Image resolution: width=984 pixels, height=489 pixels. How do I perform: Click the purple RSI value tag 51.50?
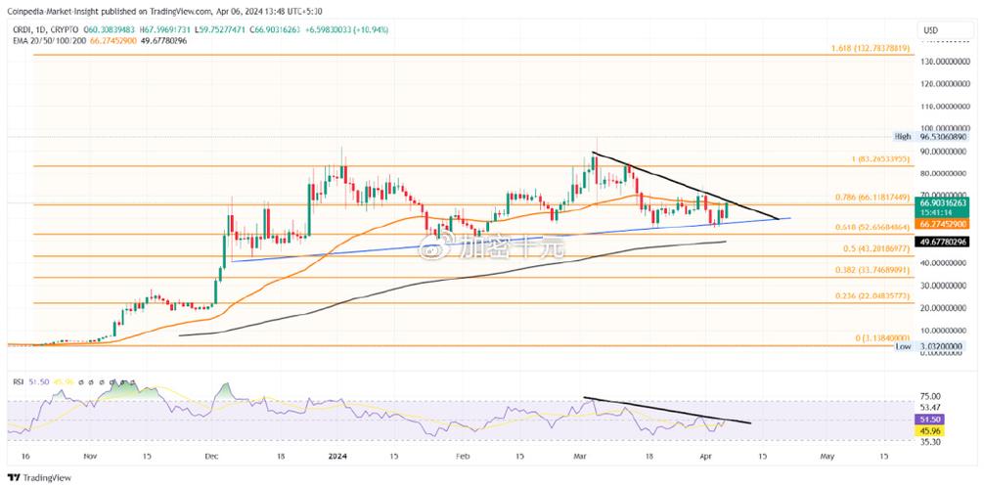tap(928, 418)
